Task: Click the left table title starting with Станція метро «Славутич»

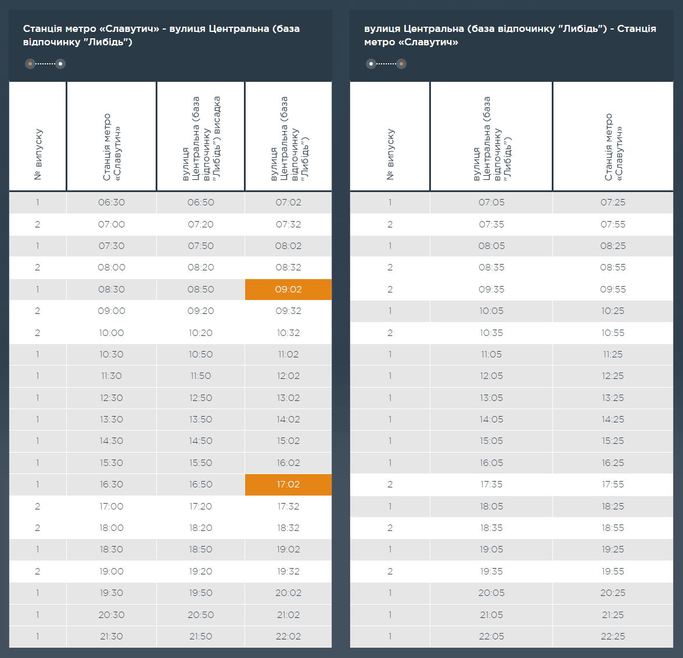Action: pos(161,35)
